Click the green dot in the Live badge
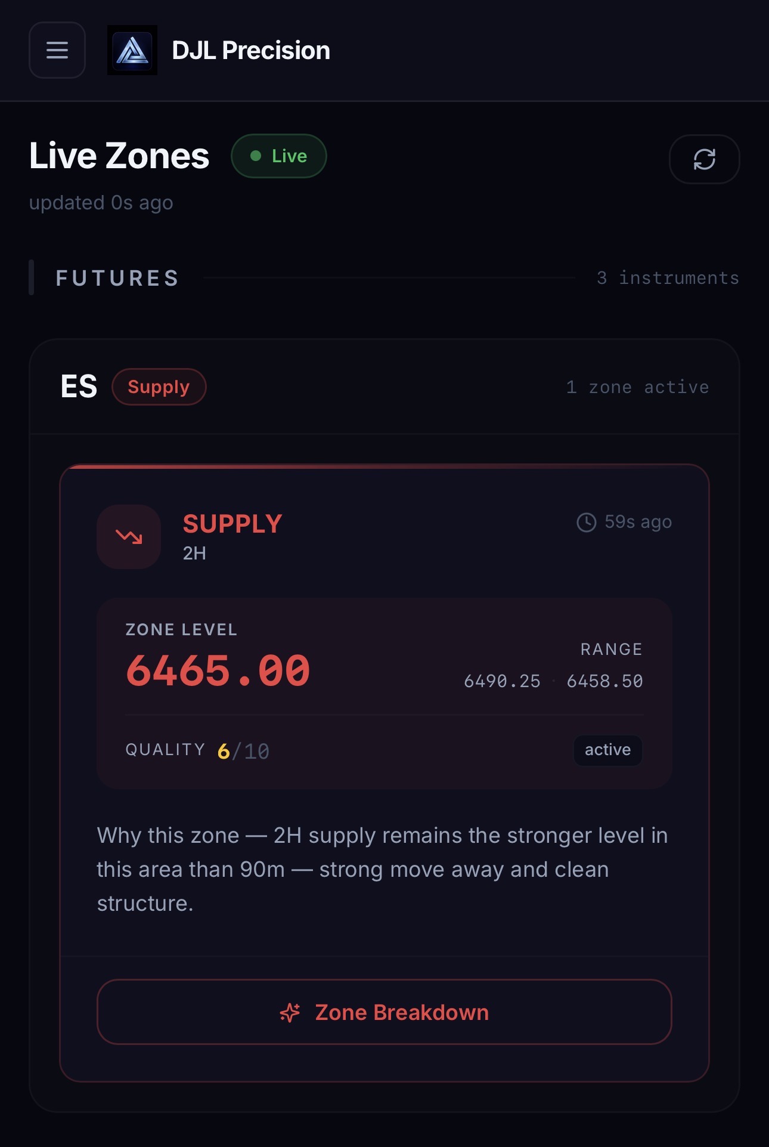 pyautogui.click(x=256, y=156)
